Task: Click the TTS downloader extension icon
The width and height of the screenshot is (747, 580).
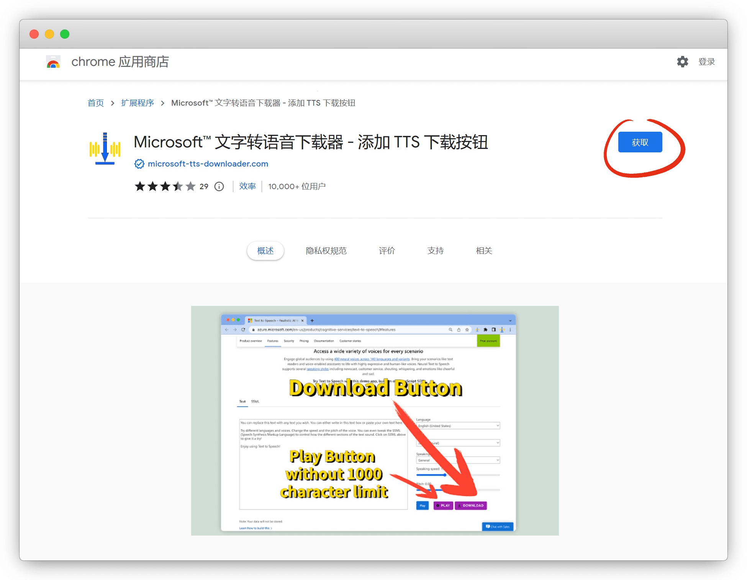Action: point(105,149)
